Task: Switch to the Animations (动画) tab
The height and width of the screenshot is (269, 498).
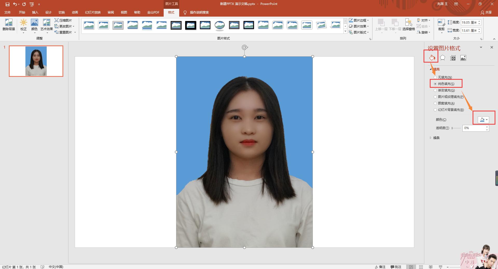Action: 75,12
